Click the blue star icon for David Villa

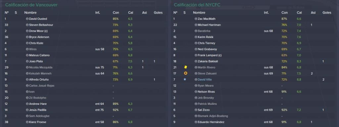tap(185, 79)
